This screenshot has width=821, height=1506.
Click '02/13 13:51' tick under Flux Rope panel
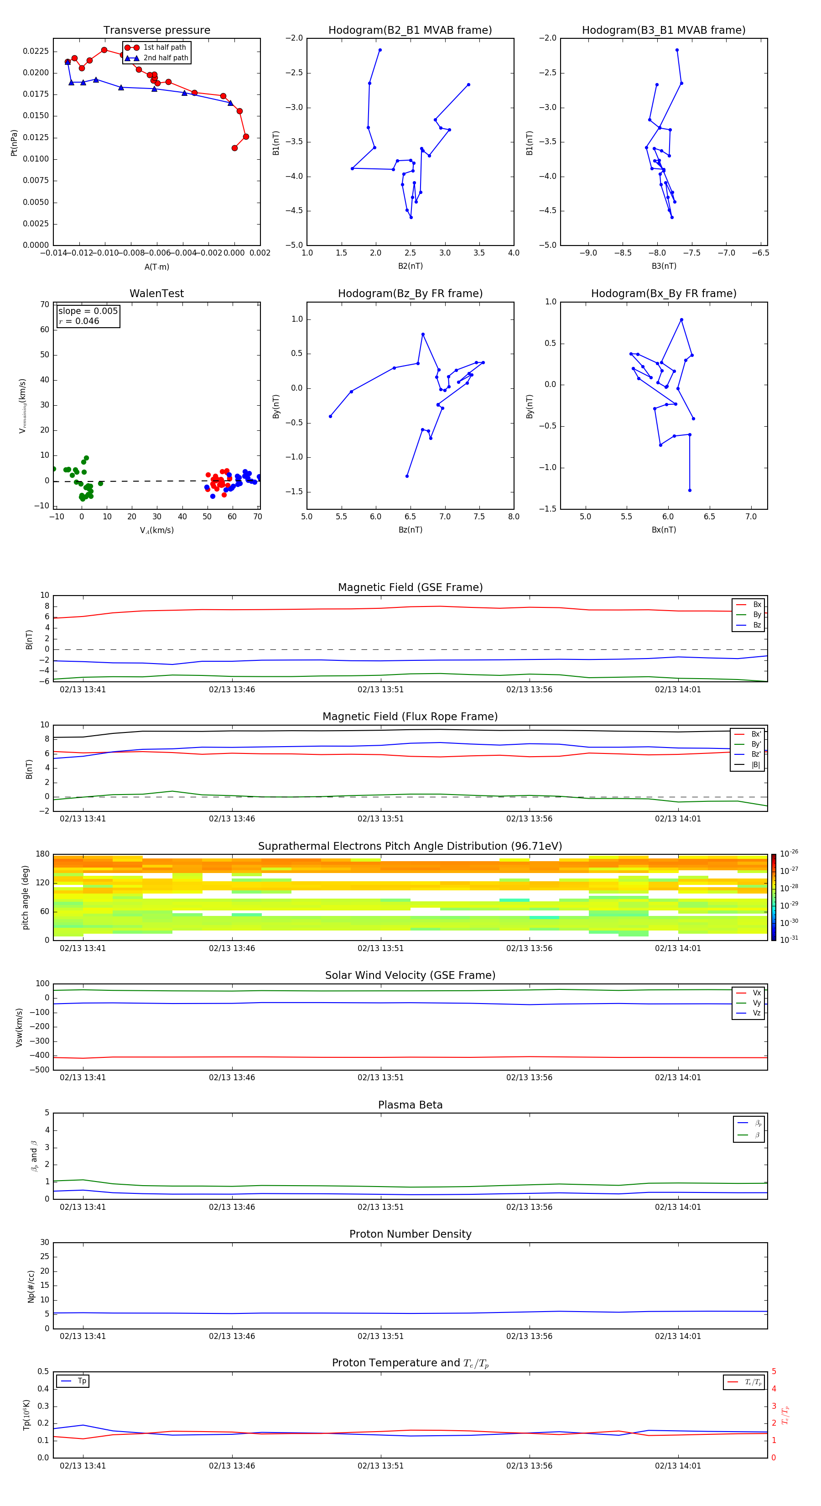click(380, 819)
